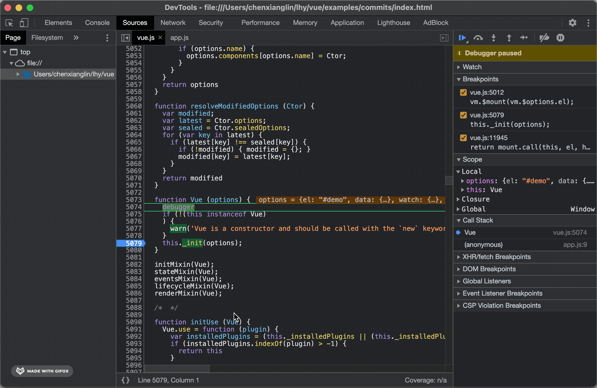Toggle Pause on exceptions button
This screenshot has width=597, height=388.
point(560,38)
